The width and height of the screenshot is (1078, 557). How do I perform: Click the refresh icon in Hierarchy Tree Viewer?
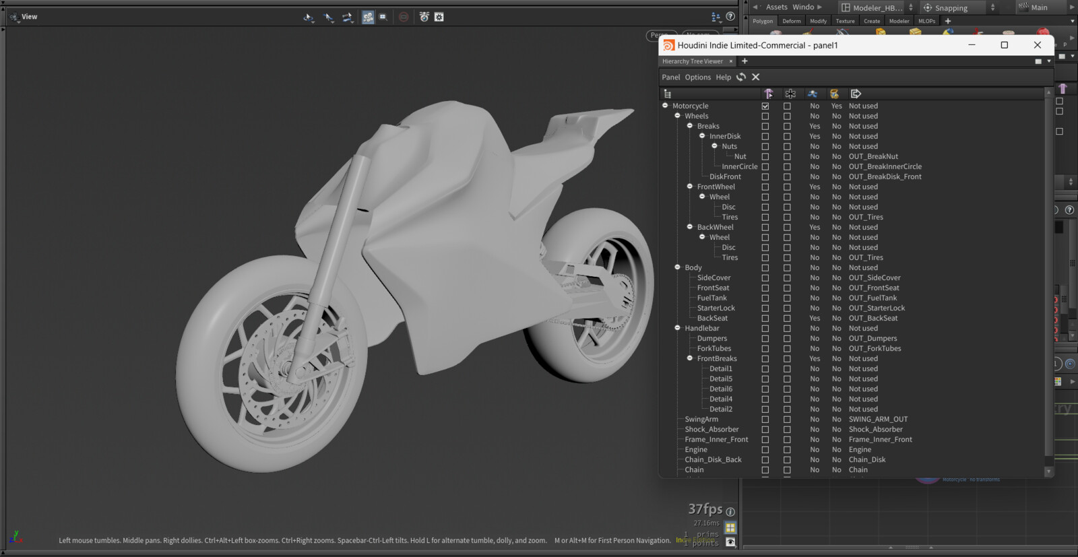coord(741,77)
